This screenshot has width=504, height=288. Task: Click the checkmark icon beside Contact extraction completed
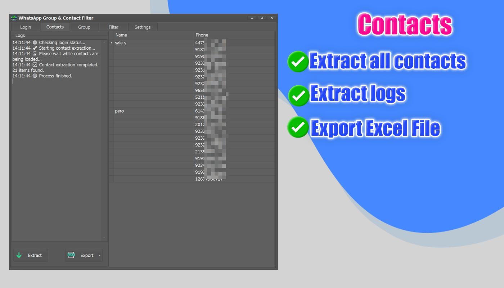(x=35, y=65)
